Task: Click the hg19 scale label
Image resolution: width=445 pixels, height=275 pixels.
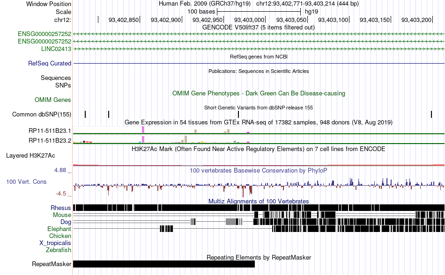Action: coord(311,12)
